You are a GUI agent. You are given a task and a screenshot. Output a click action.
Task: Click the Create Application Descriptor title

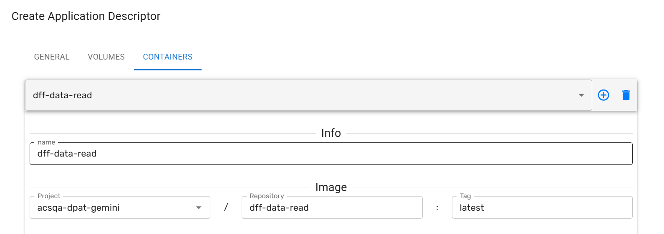(86, 16)
